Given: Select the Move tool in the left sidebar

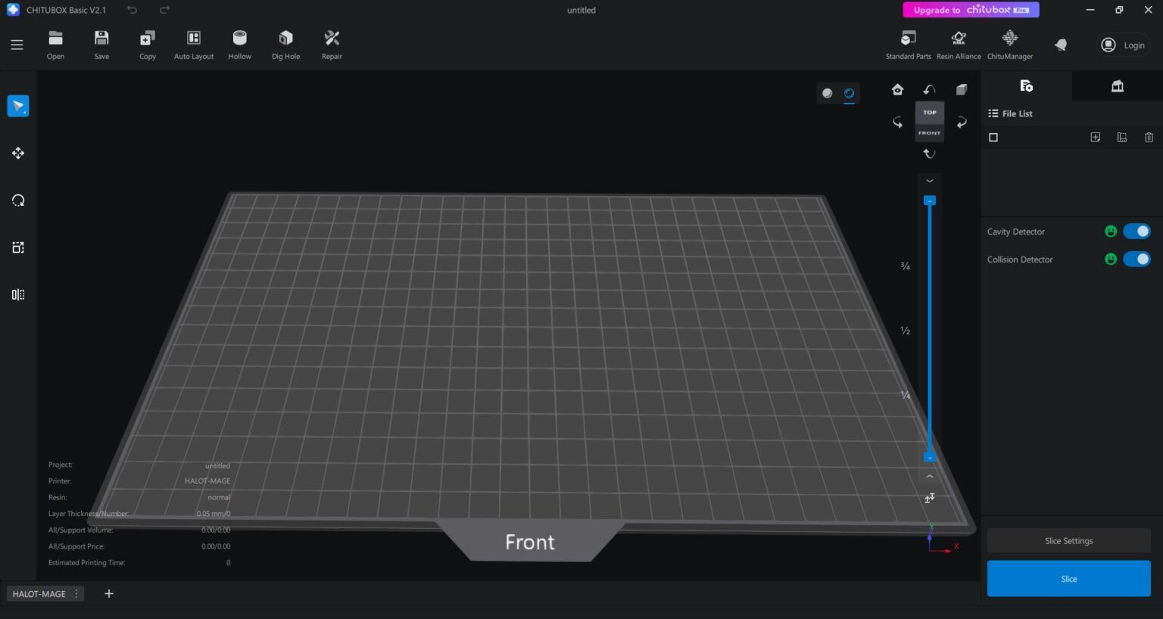Looking at the screenshot, I should (x=18, y=153).
